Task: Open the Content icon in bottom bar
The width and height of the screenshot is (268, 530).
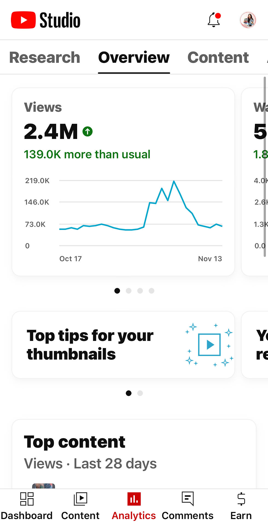Action: click(80, 499)
